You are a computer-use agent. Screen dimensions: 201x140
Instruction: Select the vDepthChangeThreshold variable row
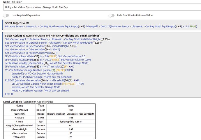click(x=19, y=125)
